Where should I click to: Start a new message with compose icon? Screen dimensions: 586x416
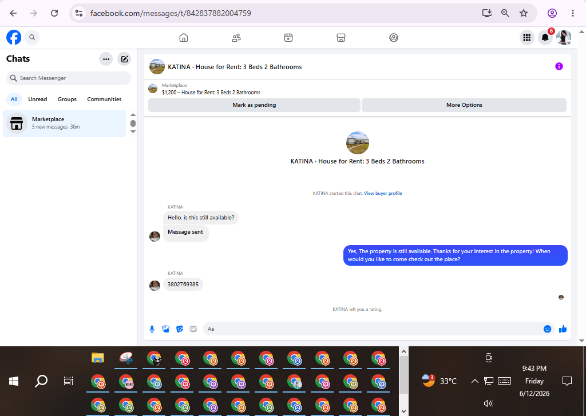click(x=124, y=59)
